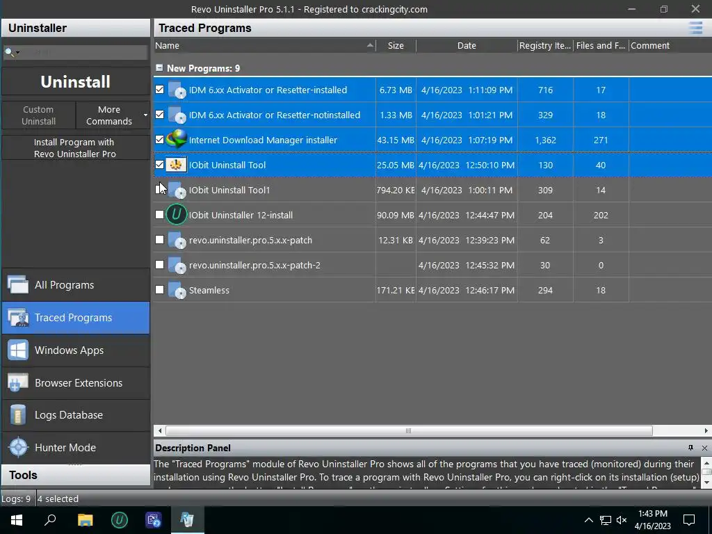
Task: Show hidden system tray icons
Action: pyautogui.click(x=588, y=520)
